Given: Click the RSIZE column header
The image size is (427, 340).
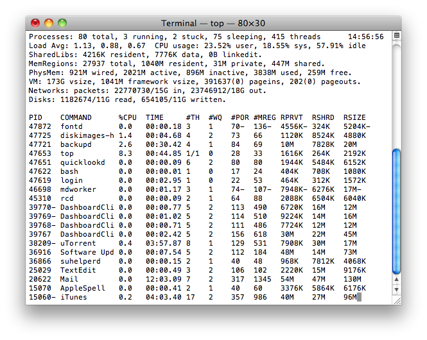Looking at the screenshot, I should [x=354, y=117].
